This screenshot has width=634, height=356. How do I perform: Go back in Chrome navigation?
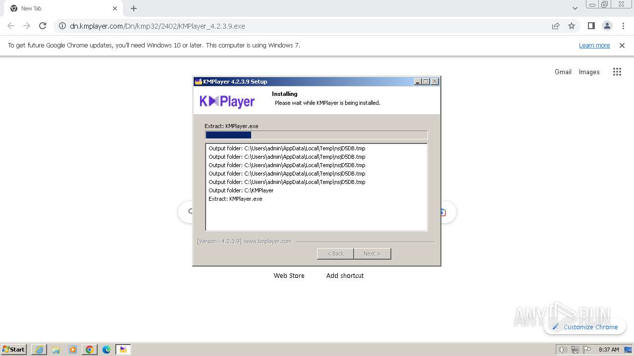(11, 26)
